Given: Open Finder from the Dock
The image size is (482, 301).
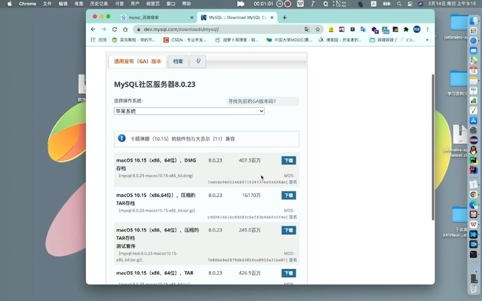Looking at the screenshot, I should pos(473,21).
